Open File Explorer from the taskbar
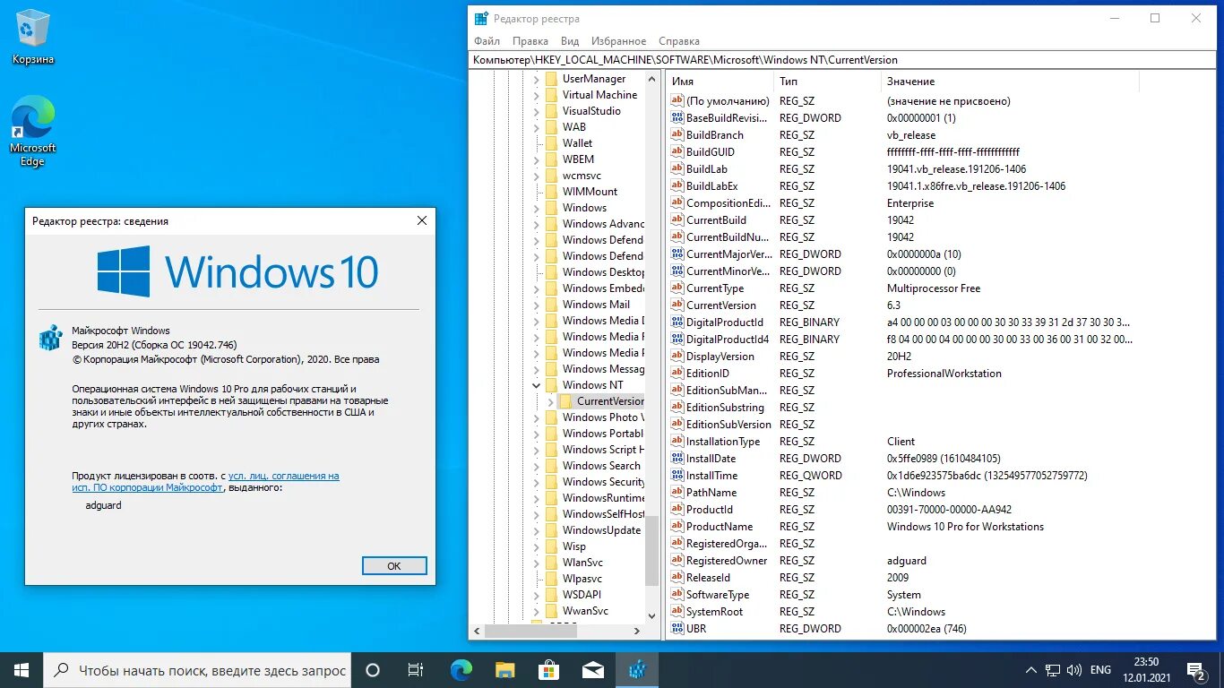This screenshot has height=688, width=1224. click(x=504, y=670)
